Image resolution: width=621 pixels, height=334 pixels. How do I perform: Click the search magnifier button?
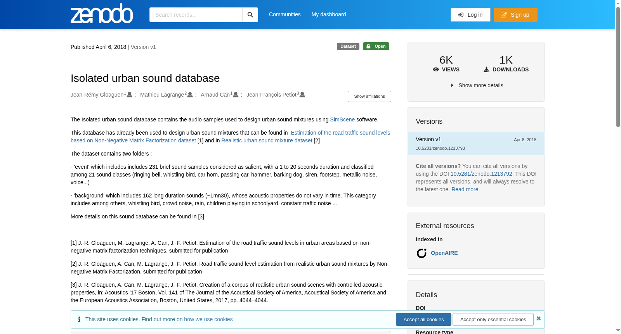[250, 15]
